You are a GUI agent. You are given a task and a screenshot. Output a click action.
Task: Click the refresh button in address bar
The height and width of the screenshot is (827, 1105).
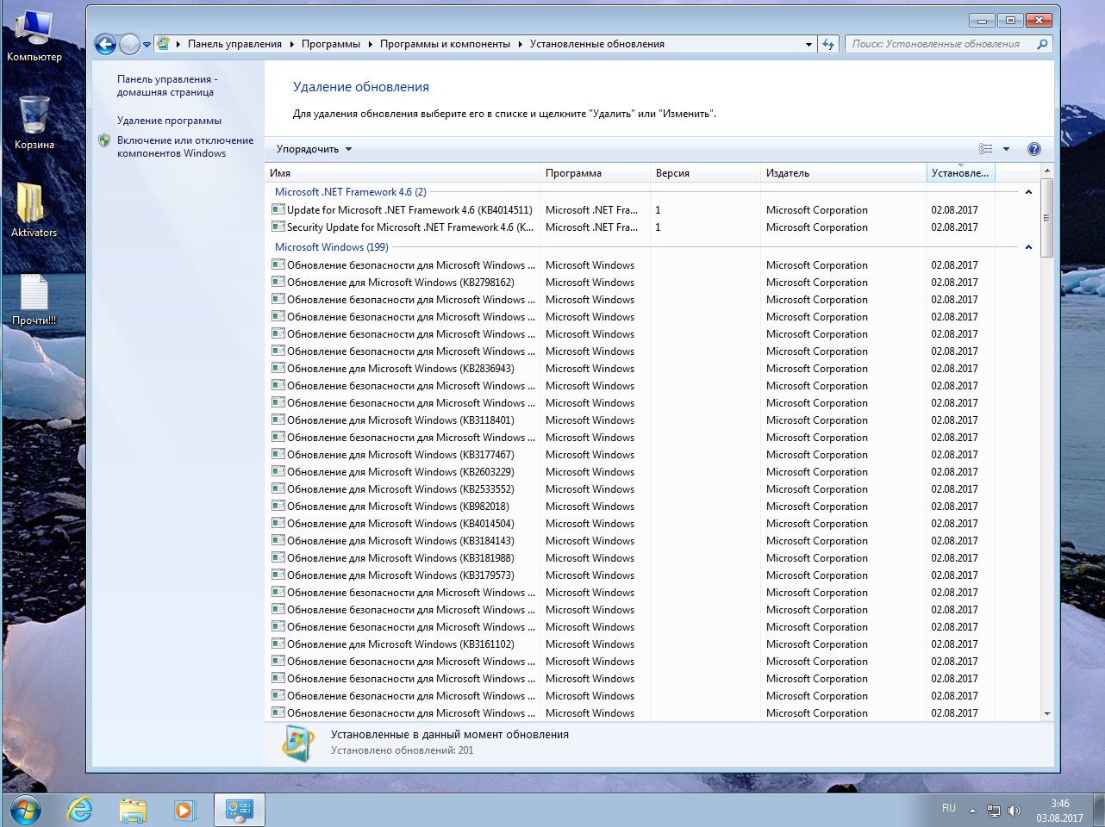[x=828, y=44]
